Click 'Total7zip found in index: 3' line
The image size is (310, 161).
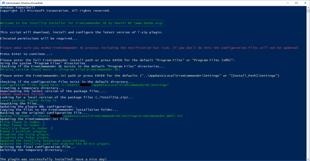pyautogui.click(x=26, y=128)
